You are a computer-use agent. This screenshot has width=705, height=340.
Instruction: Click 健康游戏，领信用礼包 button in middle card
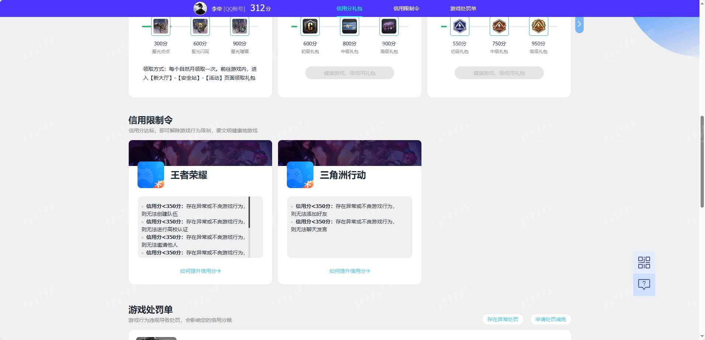pyautogui.click(x=350, y=73)
